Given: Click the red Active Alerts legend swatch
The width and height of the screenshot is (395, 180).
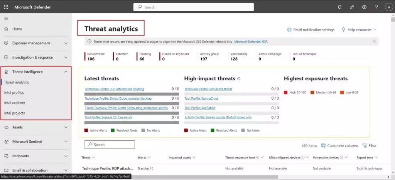Looking at the screenshot, I should tap(86, 130).
